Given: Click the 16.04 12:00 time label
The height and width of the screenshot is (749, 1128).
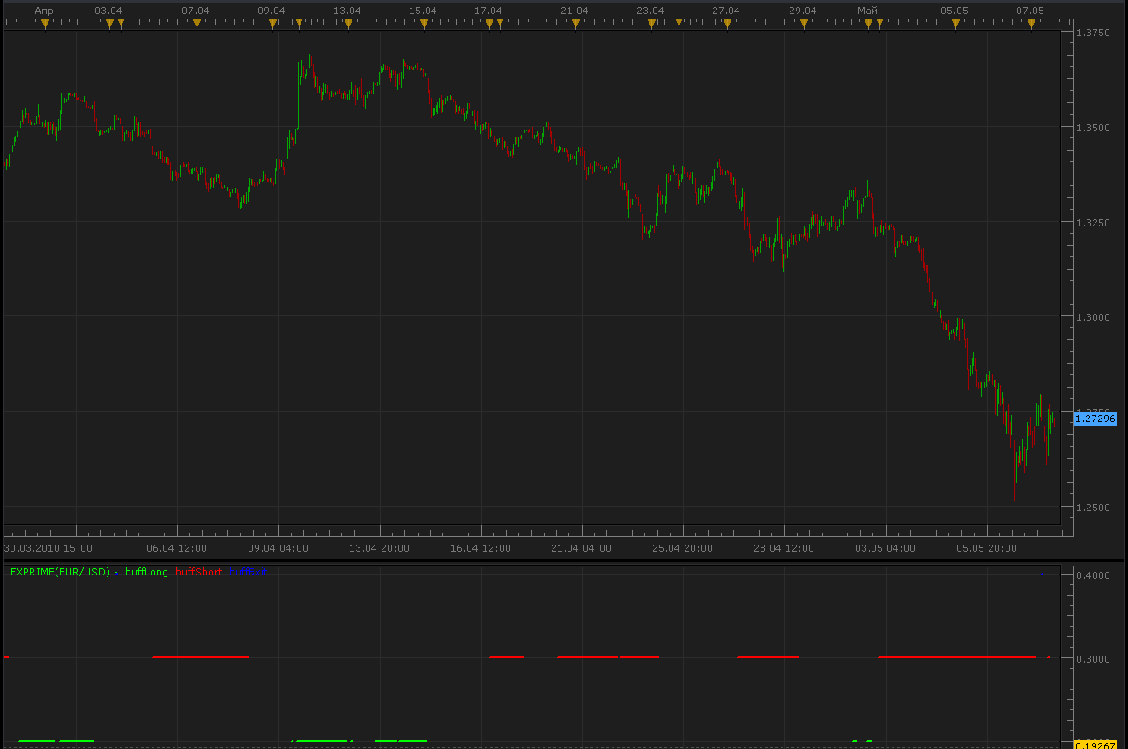Looking at the screenshot, I should (480, 548).
